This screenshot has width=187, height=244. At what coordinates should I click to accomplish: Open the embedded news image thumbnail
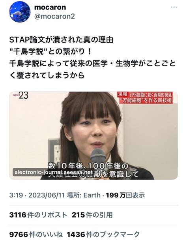click(x=93, y=135)
